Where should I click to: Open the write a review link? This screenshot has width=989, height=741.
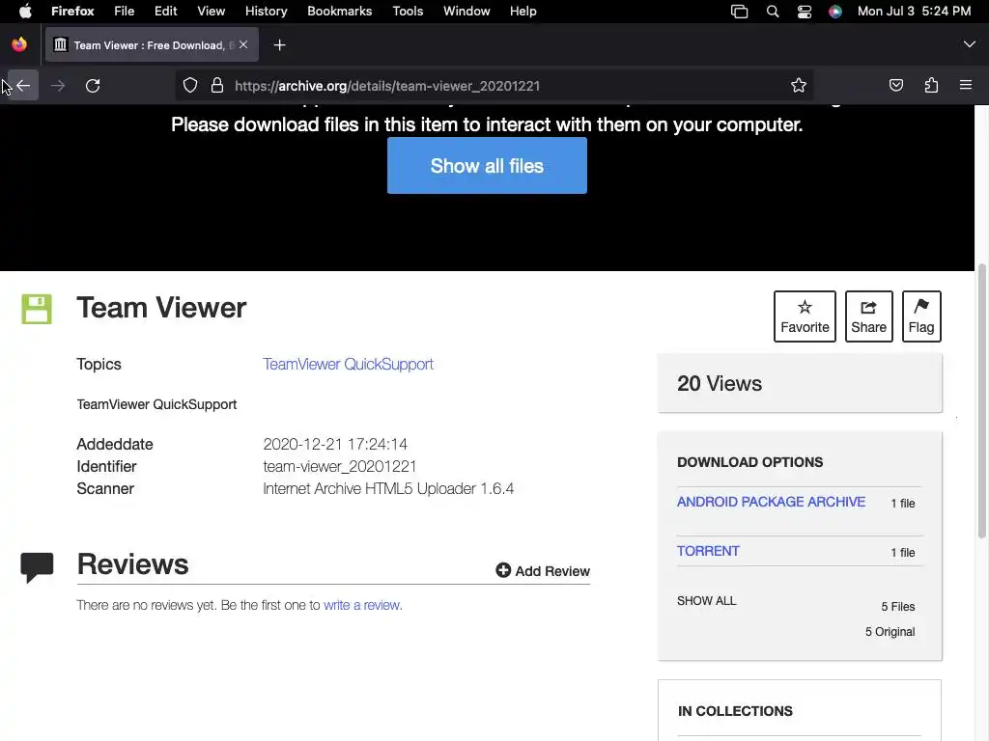click(362, 605)
